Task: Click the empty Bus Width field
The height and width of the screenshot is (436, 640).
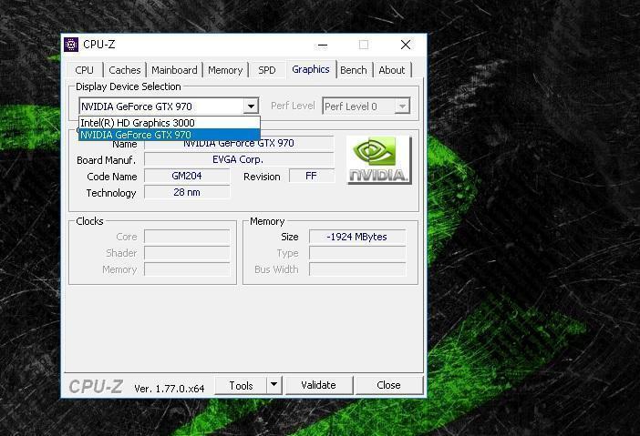Action: pos(357,269)
